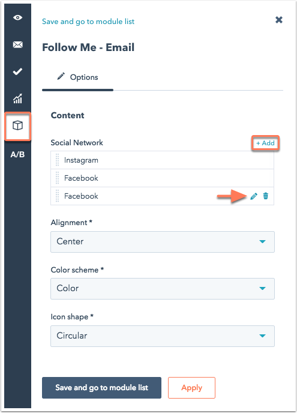This screenshot has height=413, width=297.
Task: Select the Instagram social network row
Action: [162, 160]
